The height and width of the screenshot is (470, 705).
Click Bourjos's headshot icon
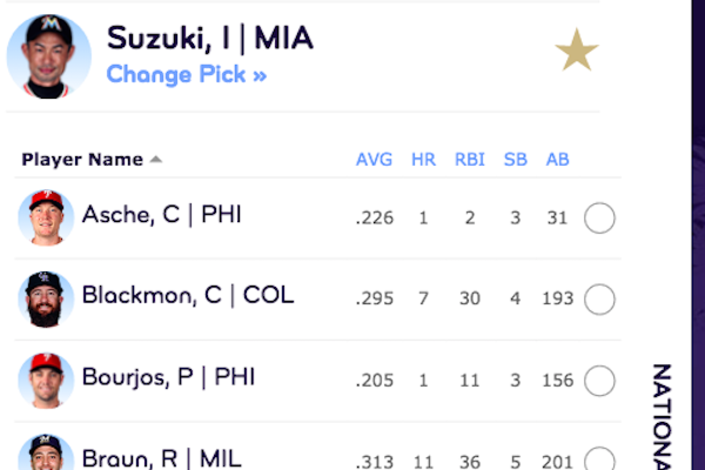(46, 380)
